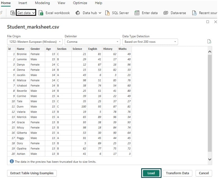The height and width of the screenshot is (179, 218).
Task: Click the Cancel button
Action: pyautogui.click(x=204, y=173)
